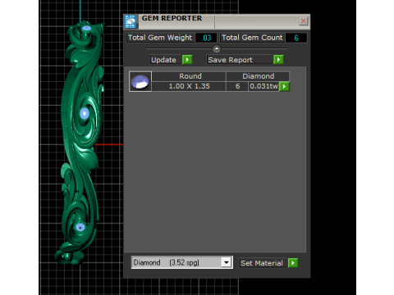
Task: Close the Gem Reporter window
Action: pyautogui.click(x=303, y=21)
